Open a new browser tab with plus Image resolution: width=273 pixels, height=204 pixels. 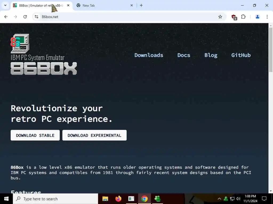(x=141, y=5)
